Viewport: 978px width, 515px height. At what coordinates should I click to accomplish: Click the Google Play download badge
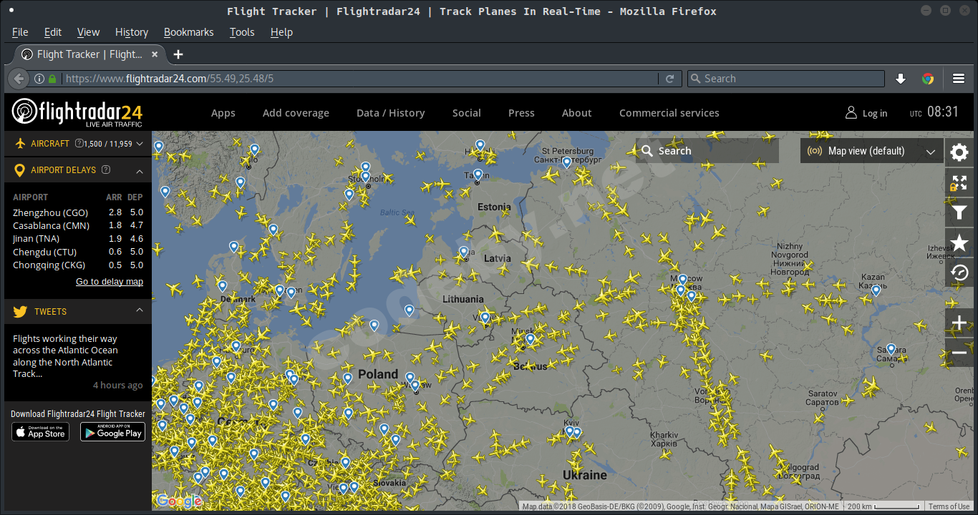pos(112,432)
